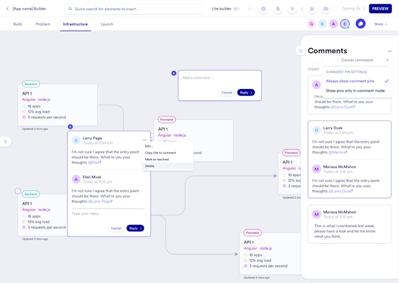Click collaborator avatar G
The width and height of the screenshot is (399, 283).
pyautogui.click(x=311, y=24)
